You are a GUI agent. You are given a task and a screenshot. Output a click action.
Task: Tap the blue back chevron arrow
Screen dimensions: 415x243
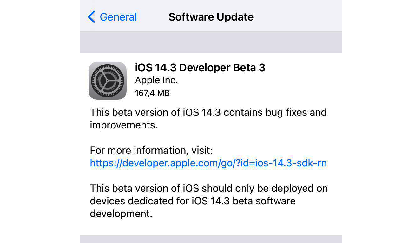click(x=91, y=17)
